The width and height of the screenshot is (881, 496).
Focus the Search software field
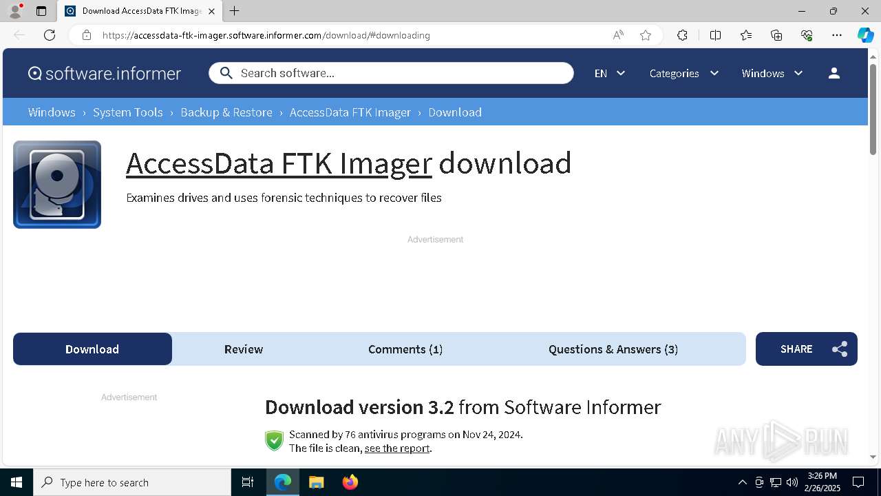pos(391,73)
